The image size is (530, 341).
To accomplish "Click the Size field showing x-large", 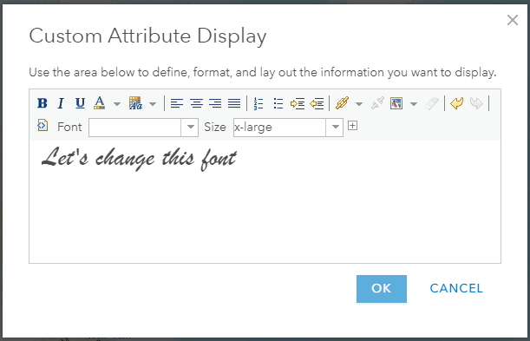I will click(x=279, y=127).
